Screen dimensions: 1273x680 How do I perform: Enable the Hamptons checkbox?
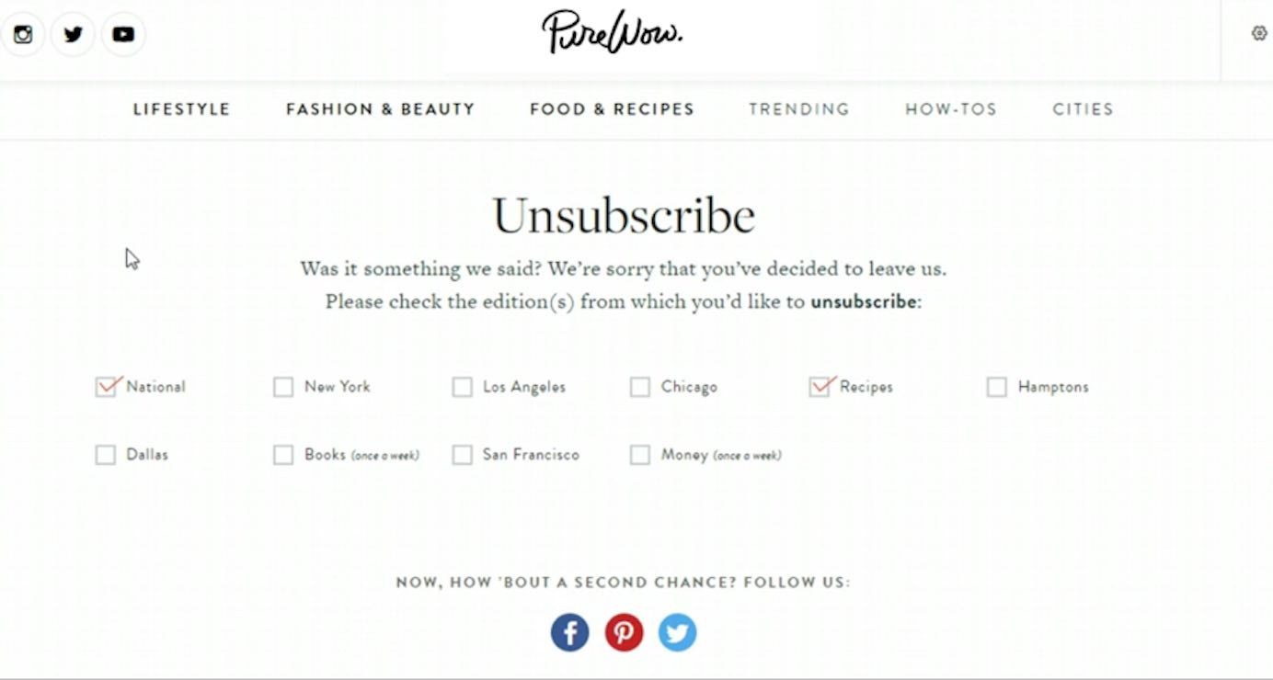[997, 387]
